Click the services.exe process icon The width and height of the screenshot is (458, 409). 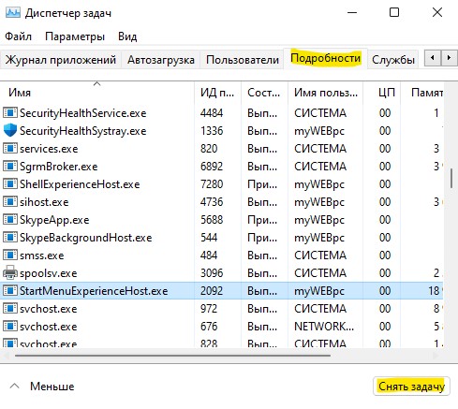(10, 148)
